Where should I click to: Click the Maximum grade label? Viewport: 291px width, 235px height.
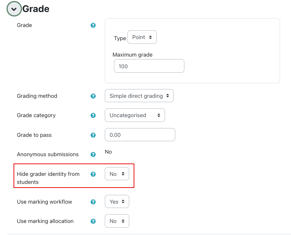tap(133, 55)
